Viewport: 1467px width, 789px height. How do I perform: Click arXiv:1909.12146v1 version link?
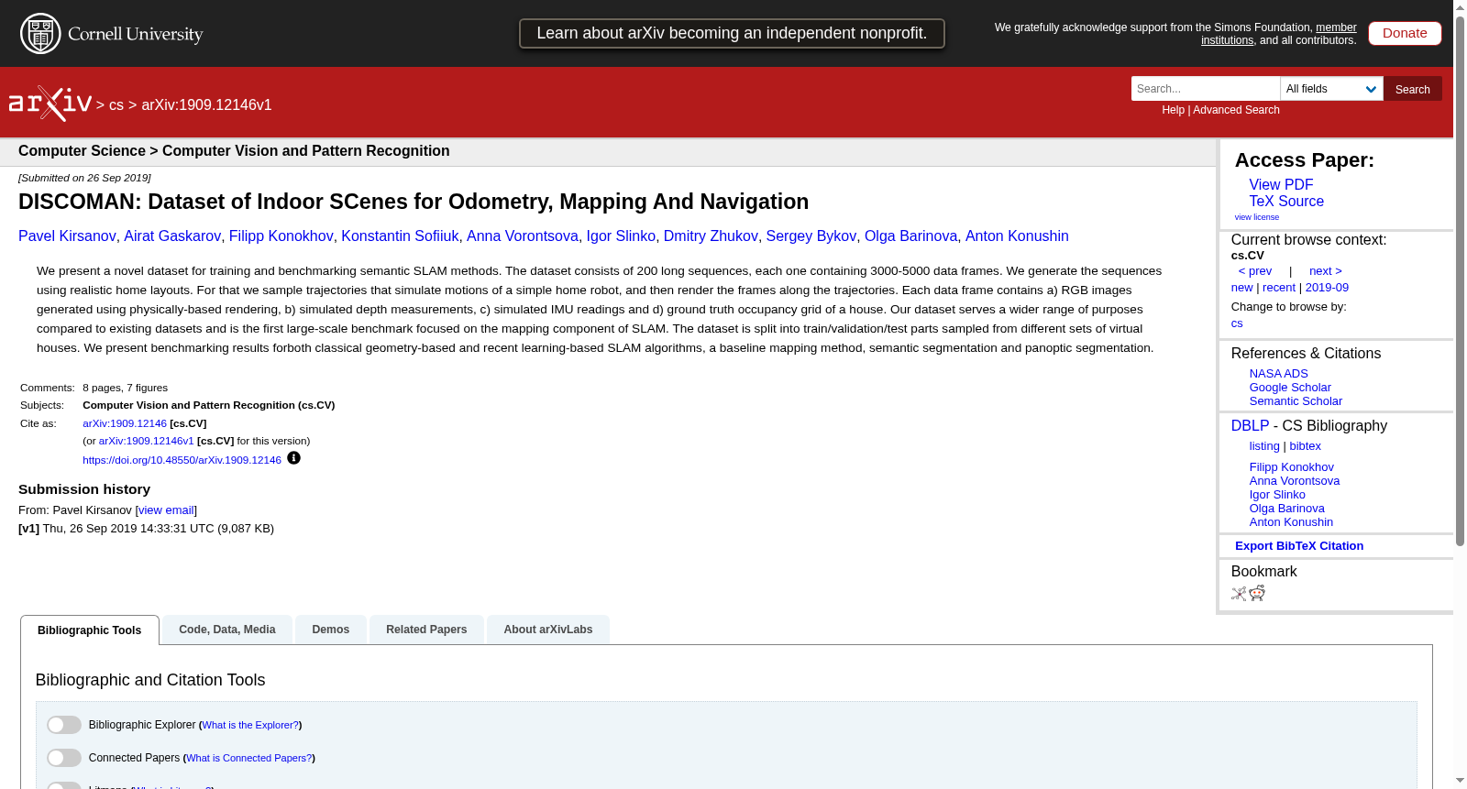tap(147, 441)
